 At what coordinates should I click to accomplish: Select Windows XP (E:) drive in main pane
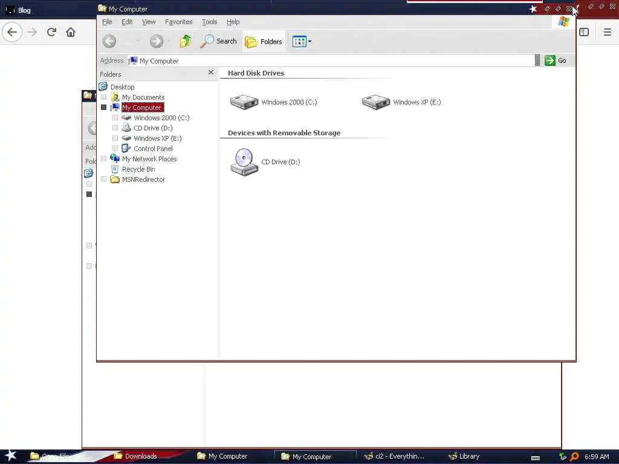[401, 102]
